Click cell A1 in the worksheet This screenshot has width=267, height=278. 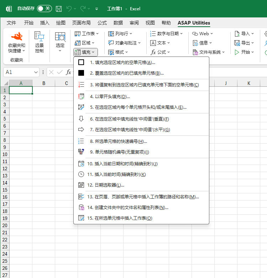tap(21, 90)
